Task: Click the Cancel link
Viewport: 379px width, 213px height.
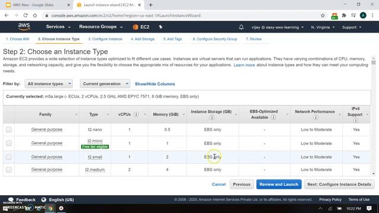Action: tap(219, 184)
